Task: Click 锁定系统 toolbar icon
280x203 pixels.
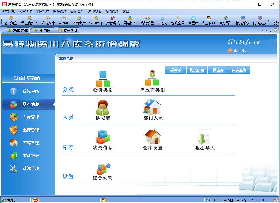Action: pyautogui.click(x=243, y=20)
